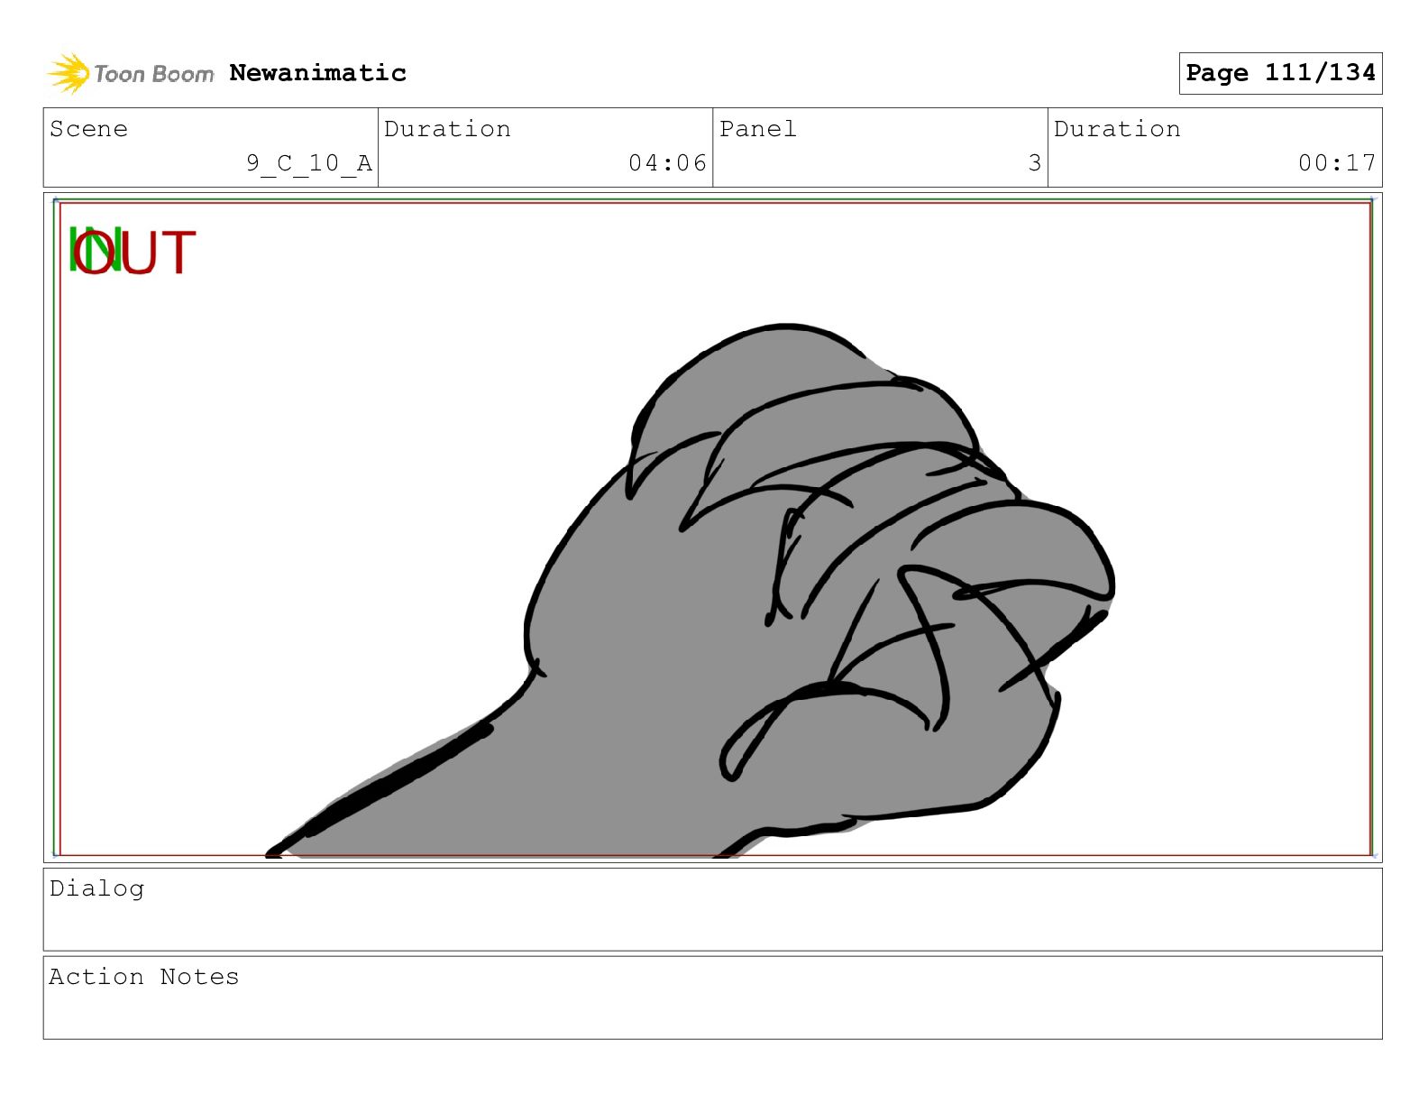The height and width of the screenshot is (1104, 1428).
Task: Click inside the 'Dialog' text field
Action: click(712, 909)
